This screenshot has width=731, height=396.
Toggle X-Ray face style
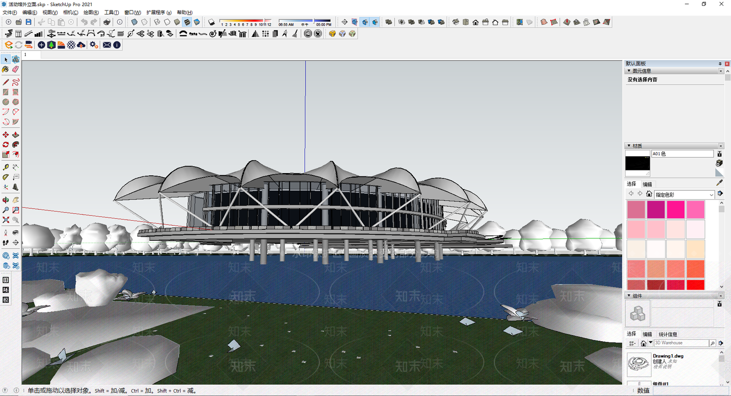tap(134, 22)
